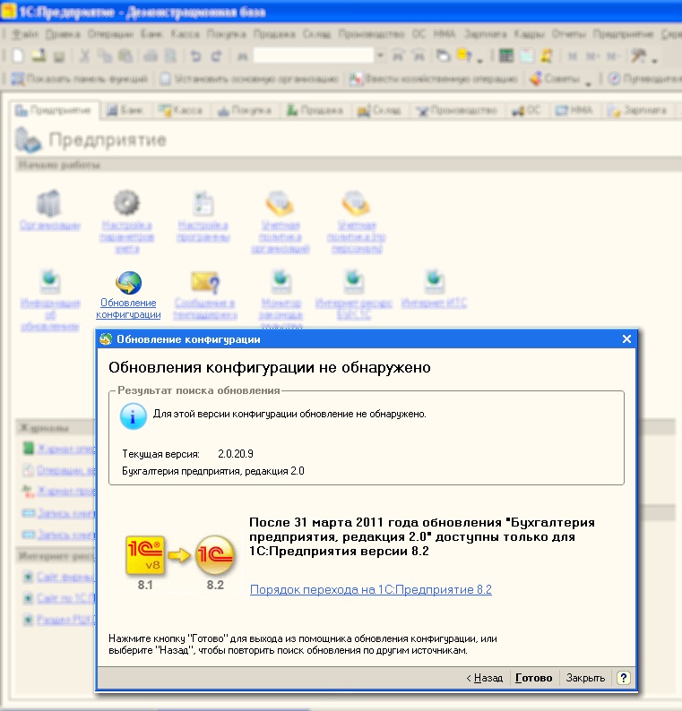The width and height of the screenshot is (682, 711).
Task: Click the Cut scissors toolbar icon
Action: tap(84, 56)
